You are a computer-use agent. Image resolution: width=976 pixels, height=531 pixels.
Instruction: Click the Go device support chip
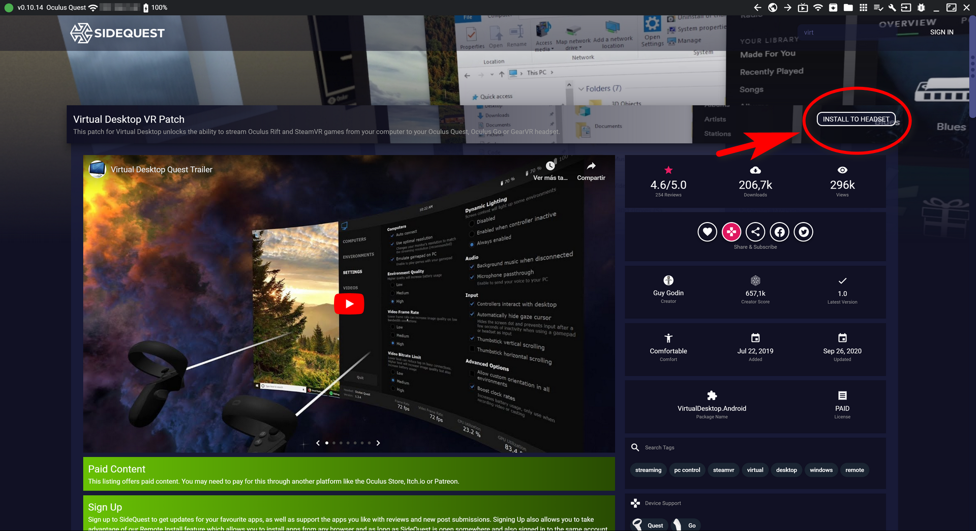coord(686,525)
